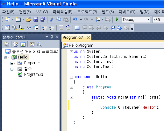Toggle auto-hide pin on Solution Explorer
The image size is (164, 131).
click(52, 37)
